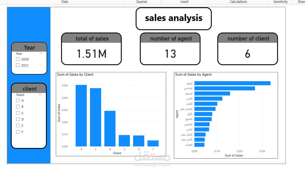Open the Sensitivity ribbon group

[280, 2]
